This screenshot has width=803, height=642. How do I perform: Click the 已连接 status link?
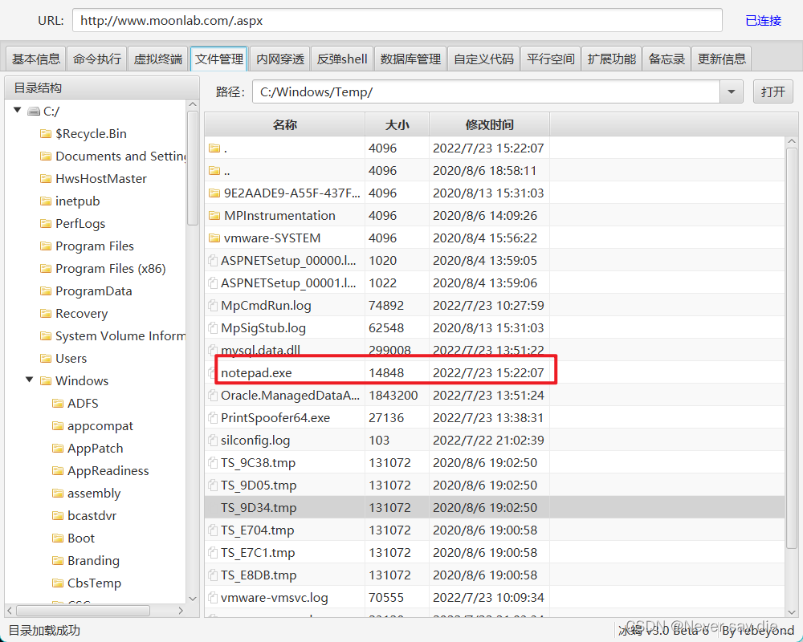pos(763,21)
